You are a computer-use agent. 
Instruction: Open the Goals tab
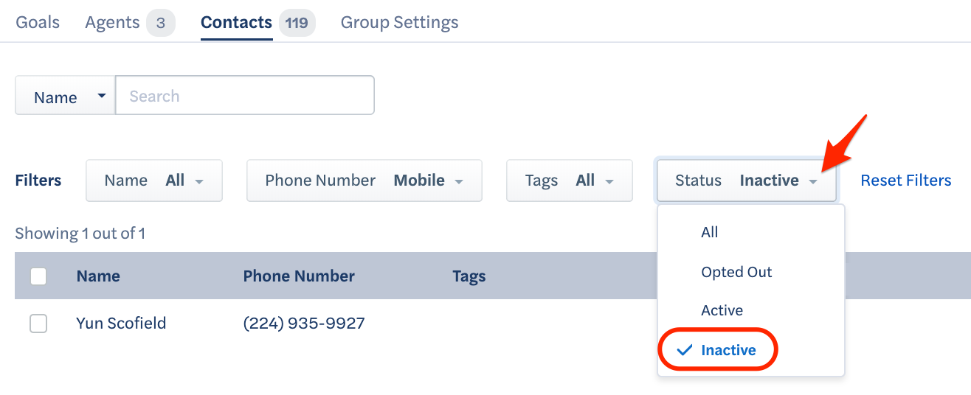coord(38,22)
